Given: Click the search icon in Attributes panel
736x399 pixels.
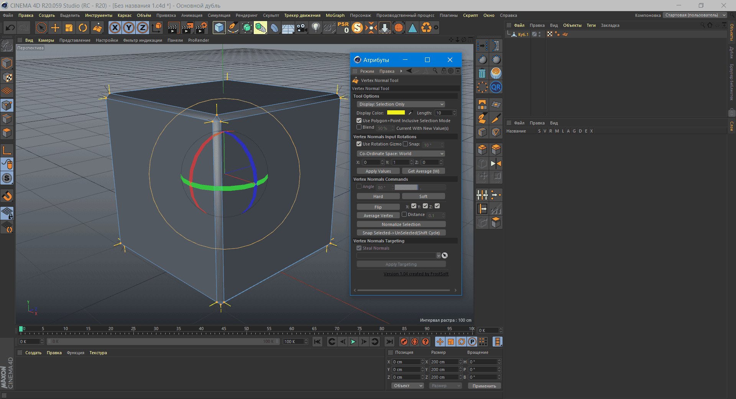Looking at the screenshot, I should (x=435, y=71).
